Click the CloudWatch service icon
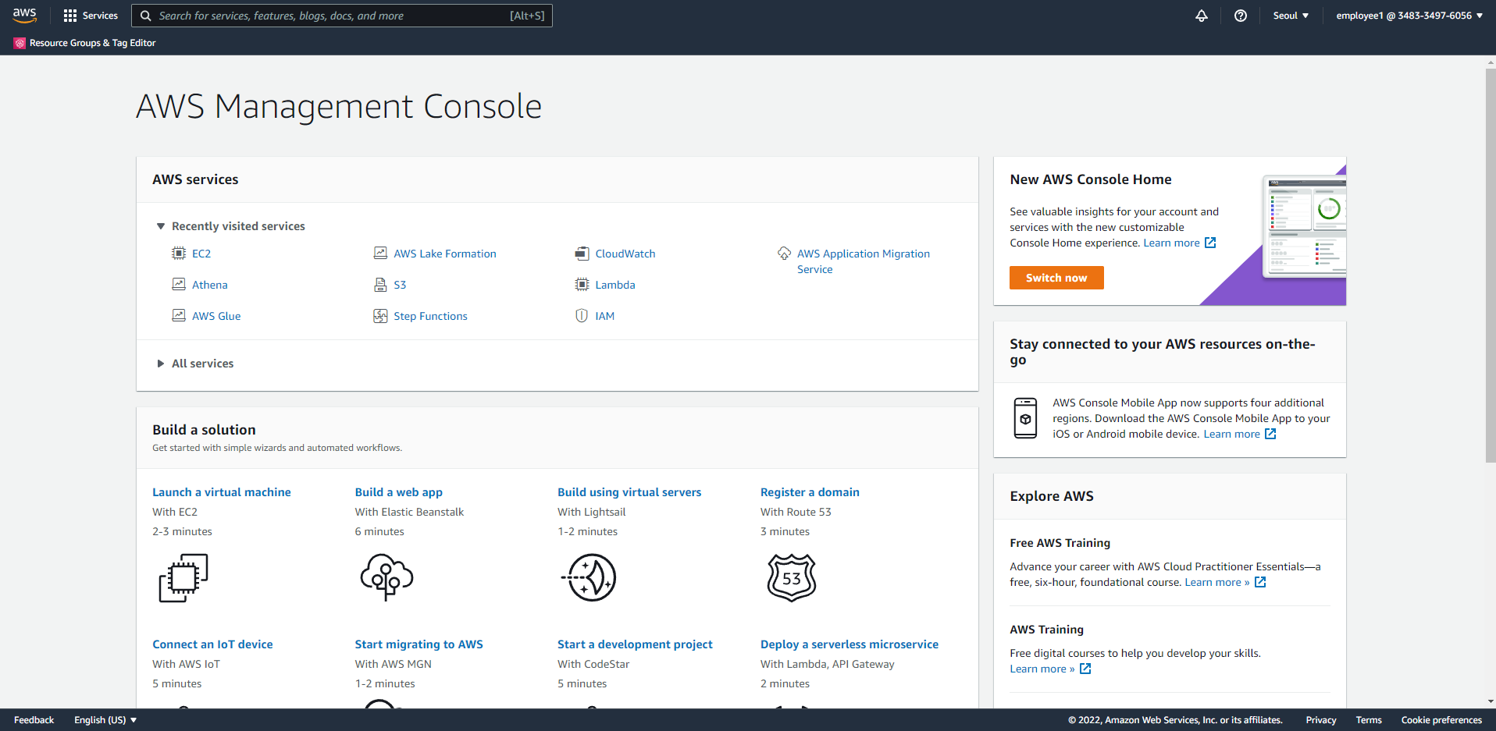Image resolution: width=1496 pixels, height=731 pixels. click(582, 253)
